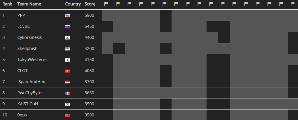298x120 pixels.
Task: Click the last challenge flag icon in header
Action: click(x=293, y=4)
